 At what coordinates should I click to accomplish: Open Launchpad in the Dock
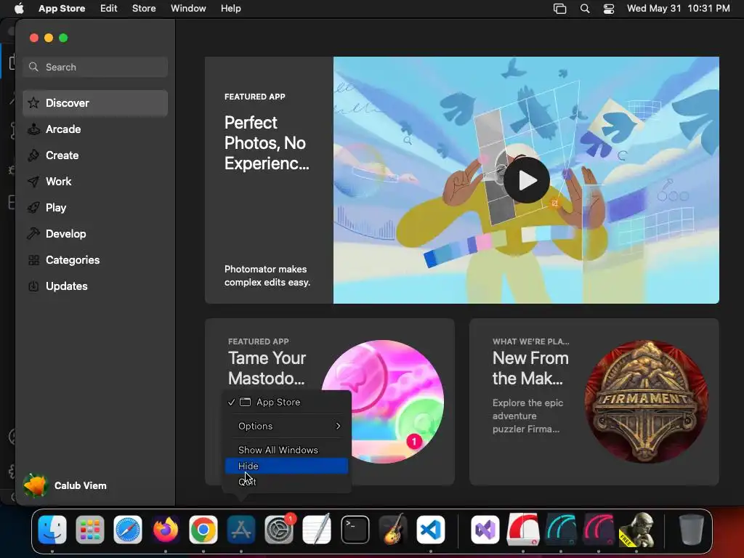pyautogui.click(x=89, y=529)
